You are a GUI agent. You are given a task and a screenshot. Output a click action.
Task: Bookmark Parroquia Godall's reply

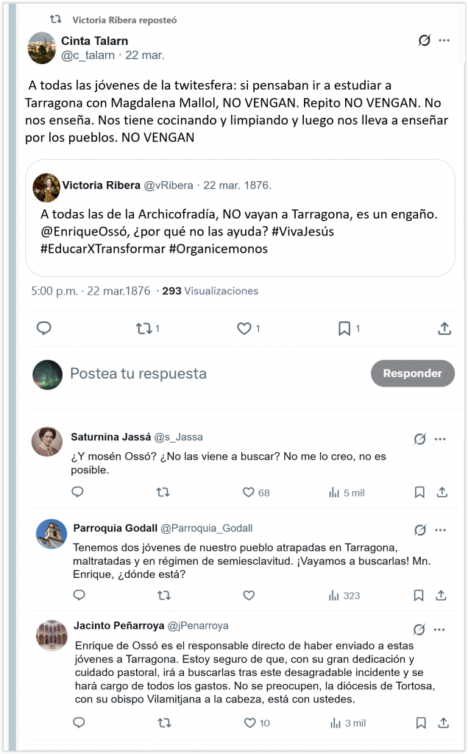(419, 595)
